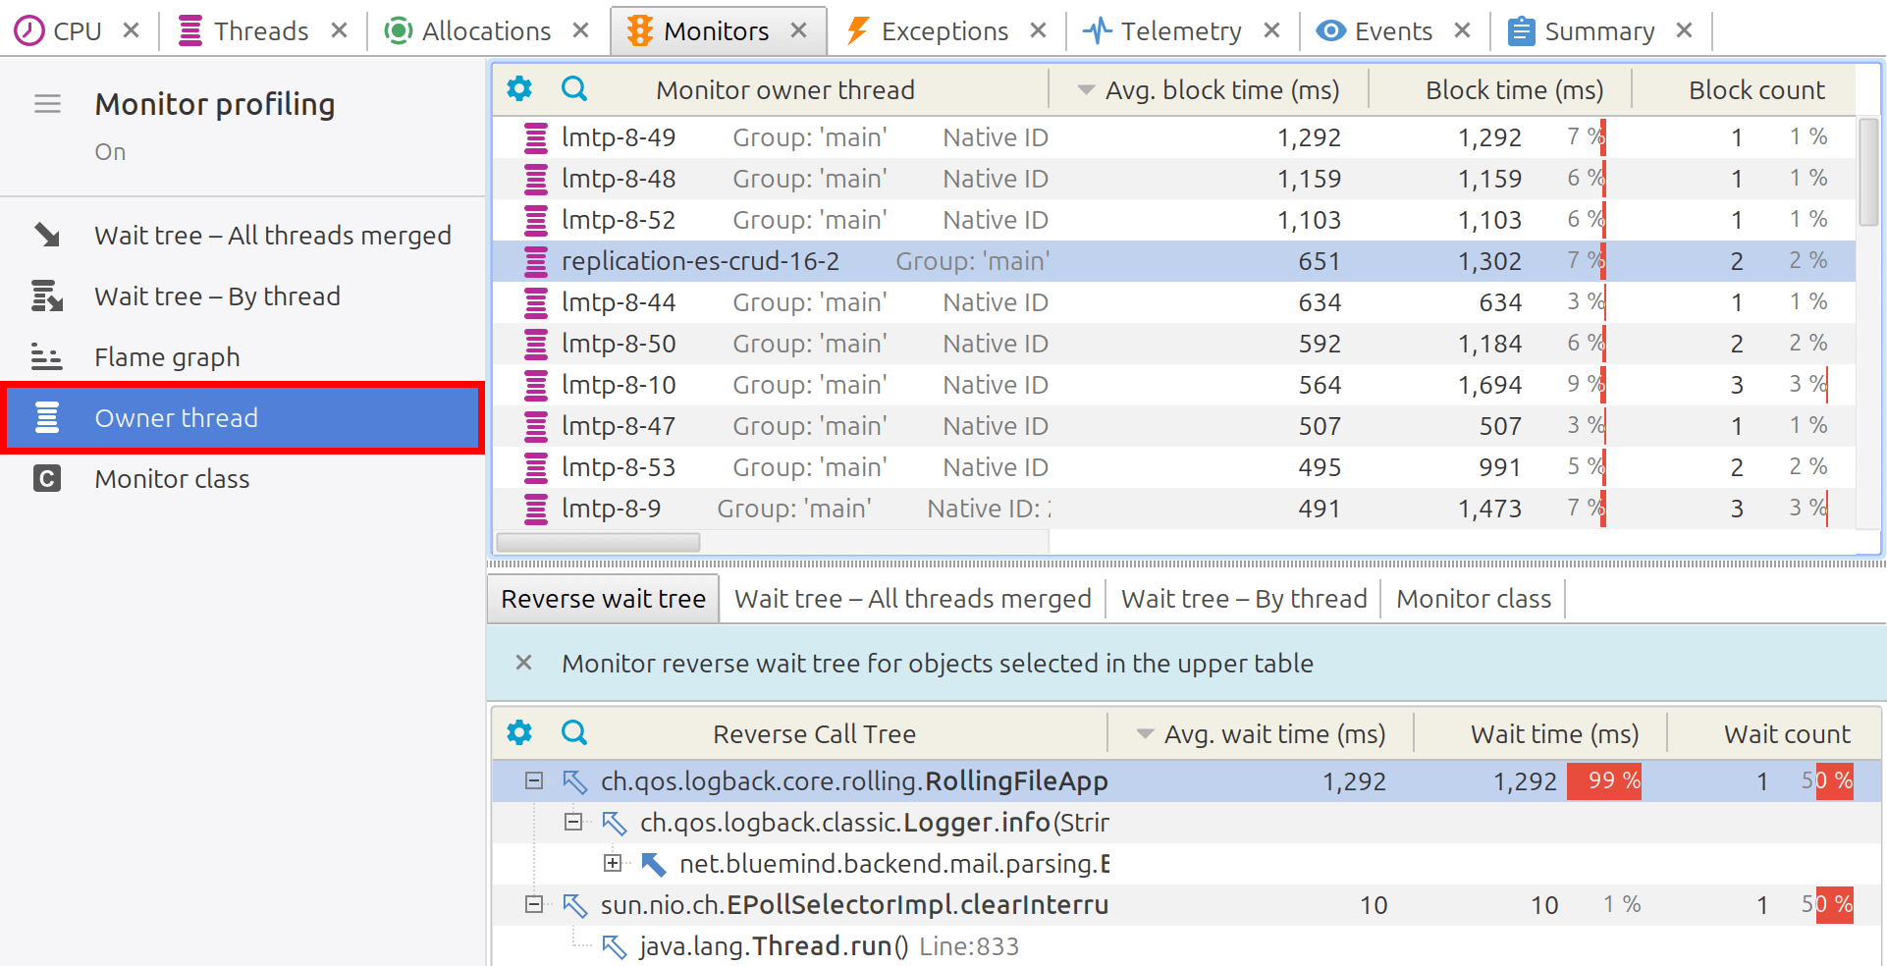Sort by Avg. block time (ms) column

[1209, 90]
